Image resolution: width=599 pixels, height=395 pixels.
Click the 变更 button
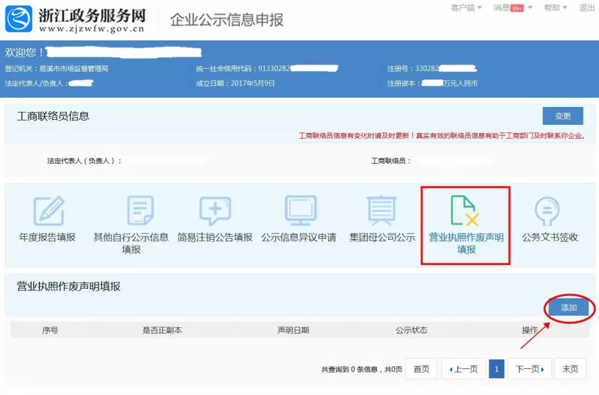click(x=563, y=116)
